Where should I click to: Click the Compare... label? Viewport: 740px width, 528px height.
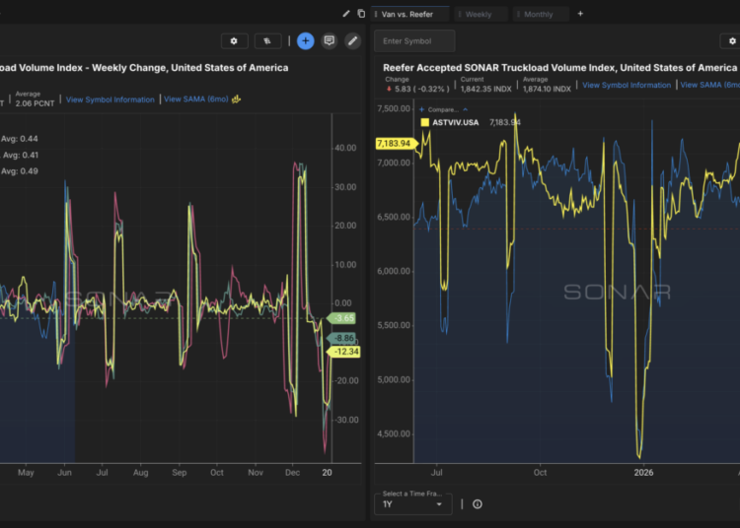tap(443, 109)
